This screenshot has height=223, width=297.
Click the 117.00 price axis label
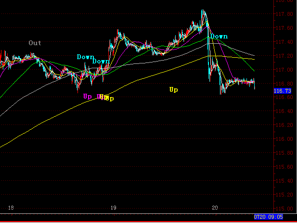point(284,70)
